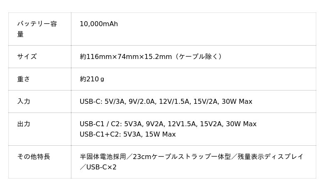332x191 pixels.
Task: Click the 半固体電池採用 feature text
Action: (x=103, y=157)
